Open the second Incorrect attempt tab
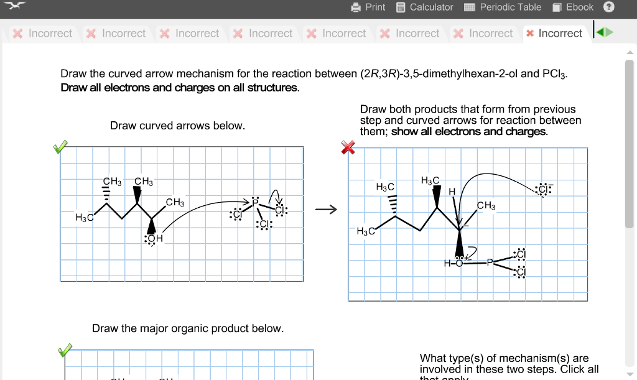The image size is (637, 380). tap(116, 34)
